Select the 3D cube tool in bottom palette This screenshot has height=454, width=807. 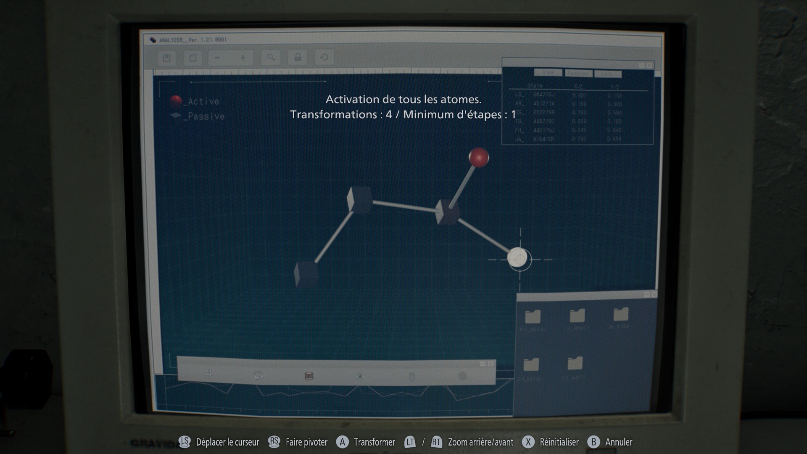point(309,376)
